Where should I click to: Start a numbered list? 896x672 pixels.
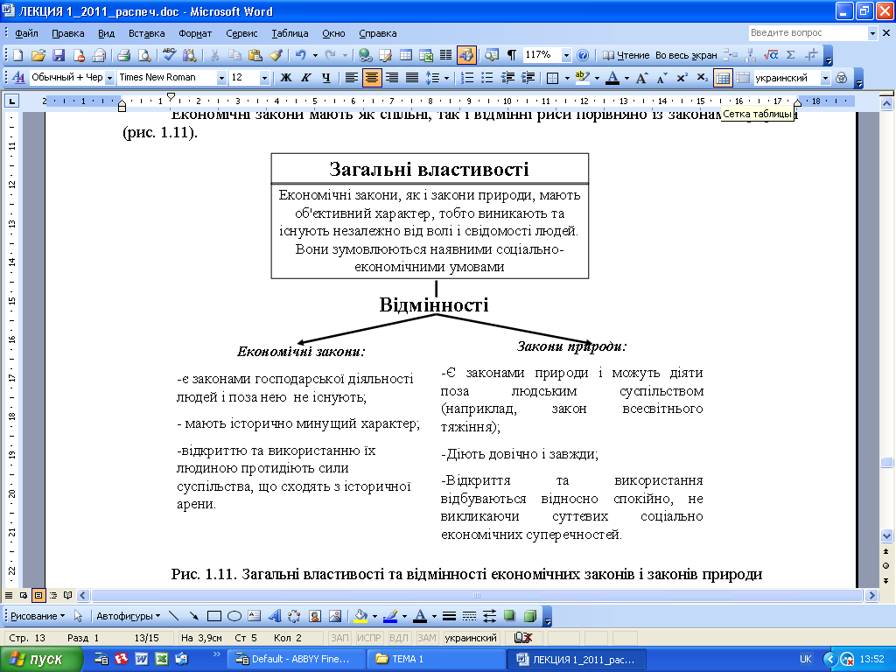(467, 78)
